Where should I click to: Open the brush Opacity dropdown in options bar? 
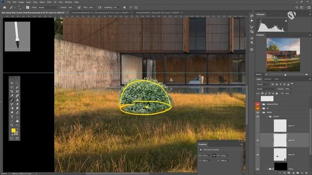coord(74,7)
